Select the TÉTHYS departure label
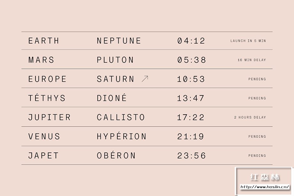 pos(47,98)
